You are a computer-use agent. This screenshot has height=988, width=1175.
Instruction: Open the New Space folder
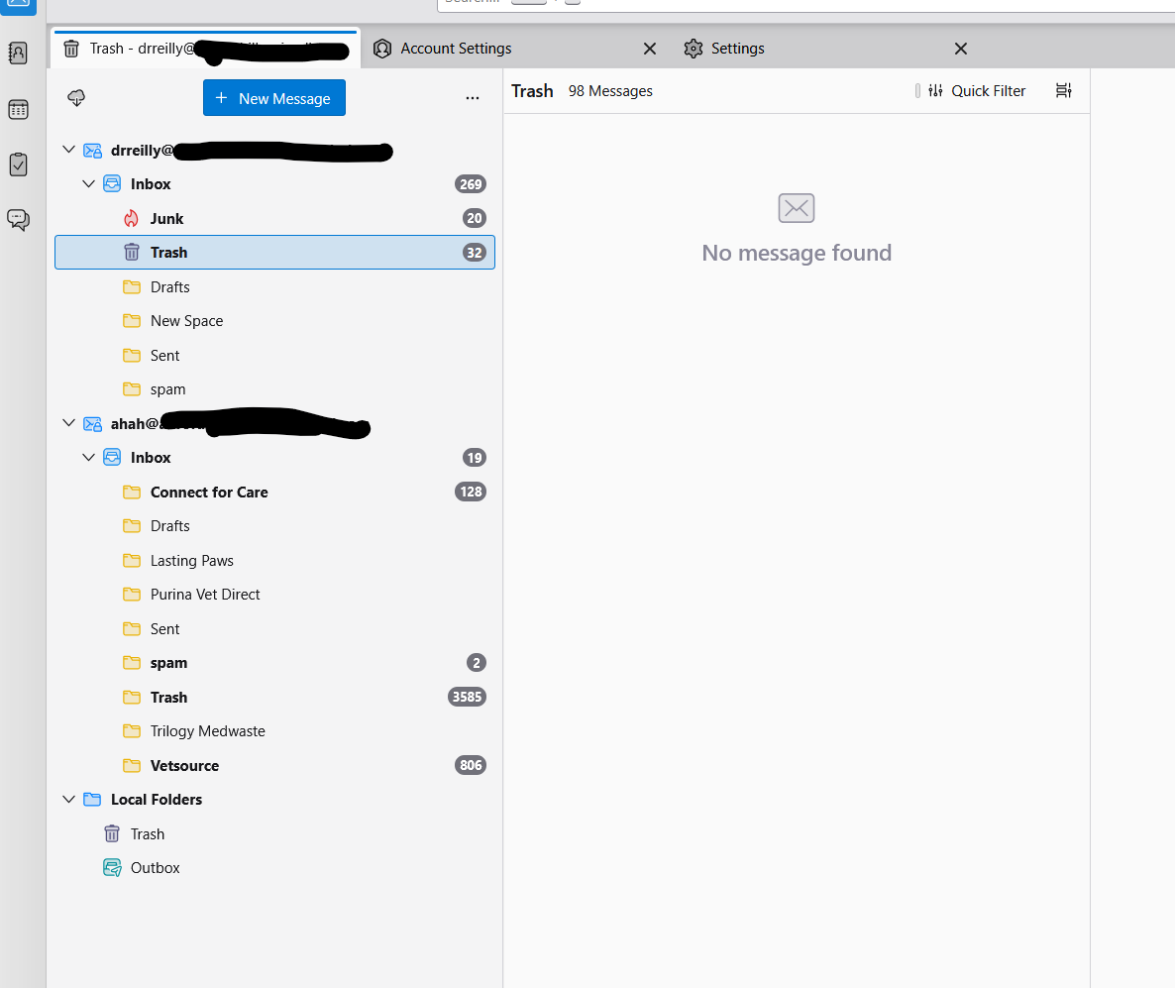[x=274, y=321]
